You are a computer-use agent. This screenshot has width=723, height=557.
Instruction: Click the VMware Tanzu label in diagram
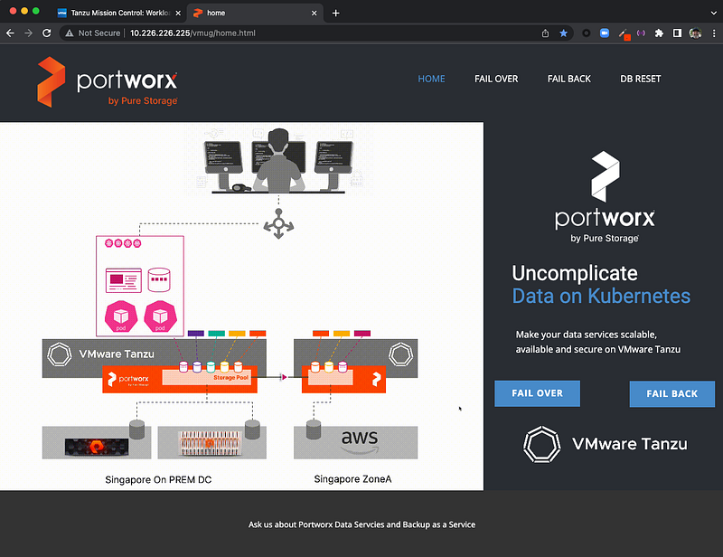point(117,354)
